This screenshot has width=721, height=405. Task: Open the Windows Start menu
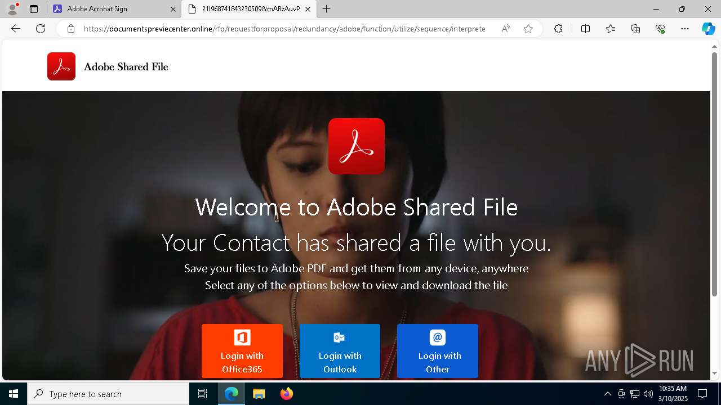[14, 394]
